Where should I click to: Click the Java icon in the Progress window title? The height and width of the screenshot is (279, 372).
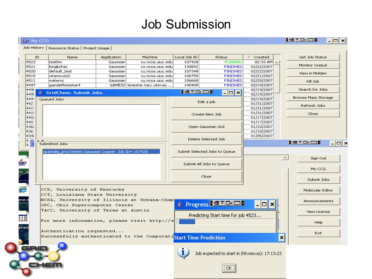(180, 204)
